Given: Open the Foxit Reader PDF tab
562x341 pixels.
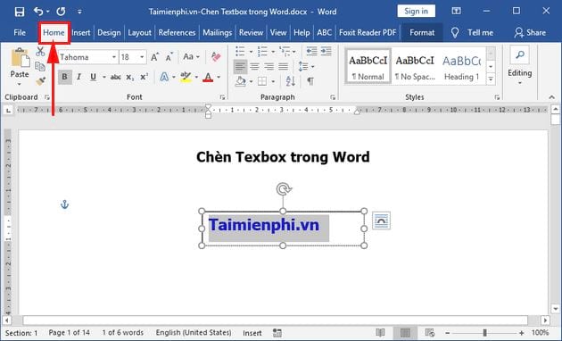Looking at the screenshot, I should [x=368, y=33].
